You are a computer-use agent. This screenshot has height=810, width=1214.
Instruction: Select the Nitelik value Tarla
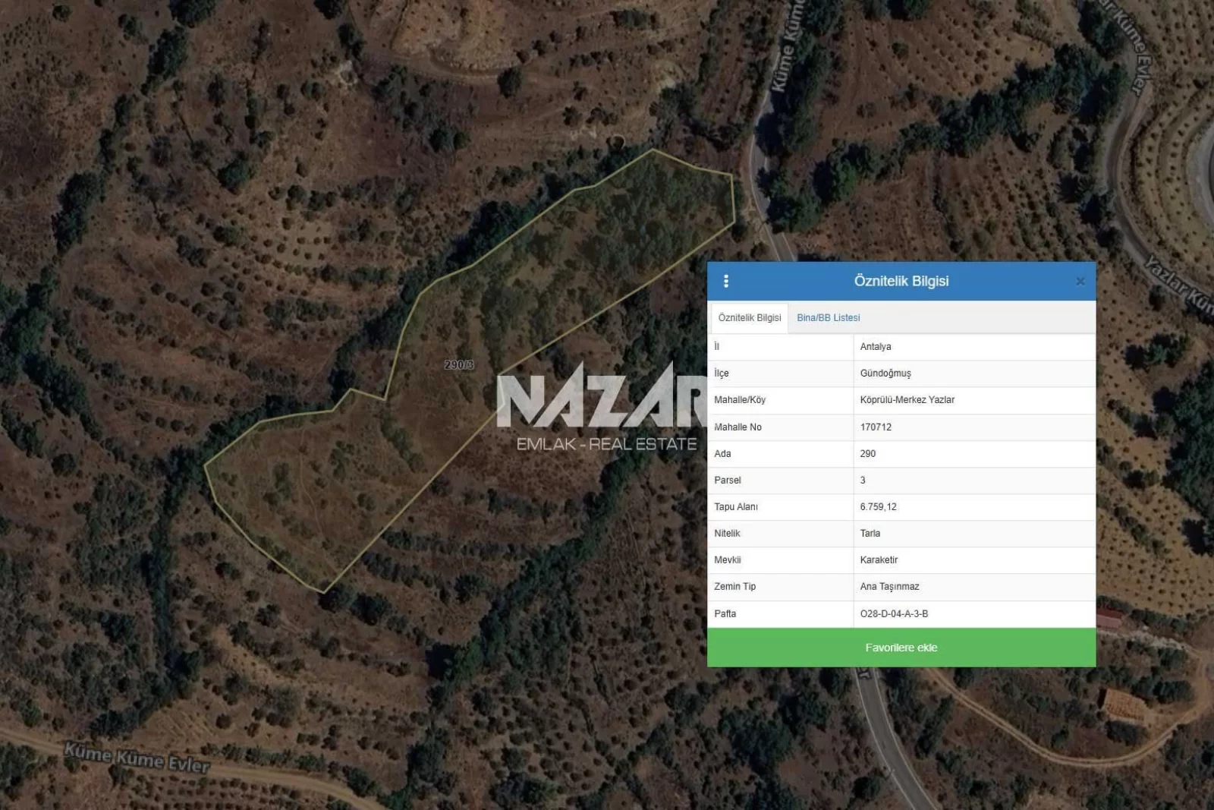click(x=870, y=534)
